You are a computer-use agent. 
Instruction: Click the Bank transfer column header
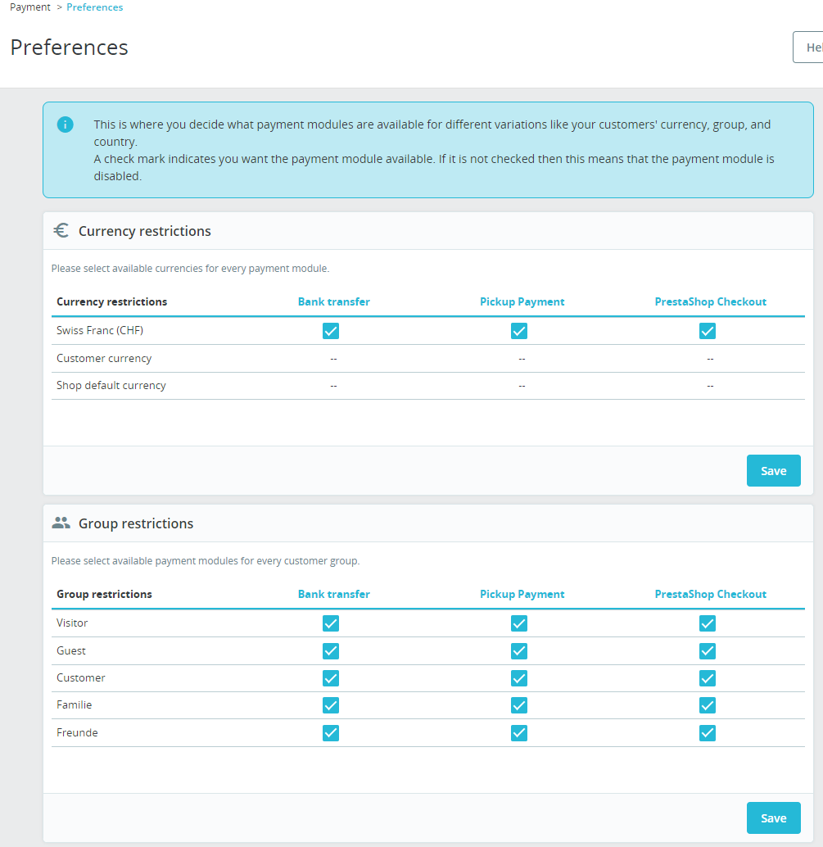pos(333,301)
